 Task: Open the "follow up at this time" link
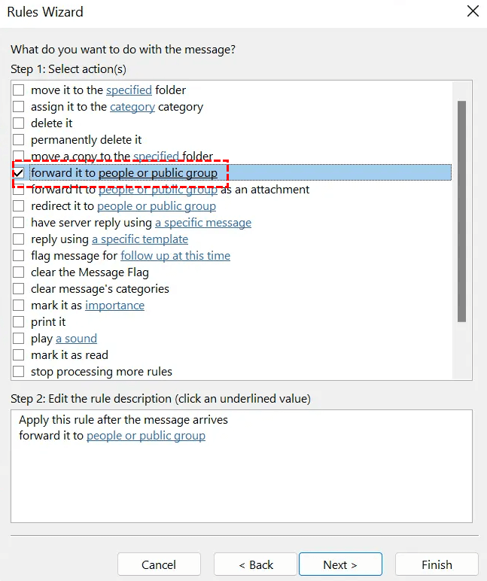(175, 256)
